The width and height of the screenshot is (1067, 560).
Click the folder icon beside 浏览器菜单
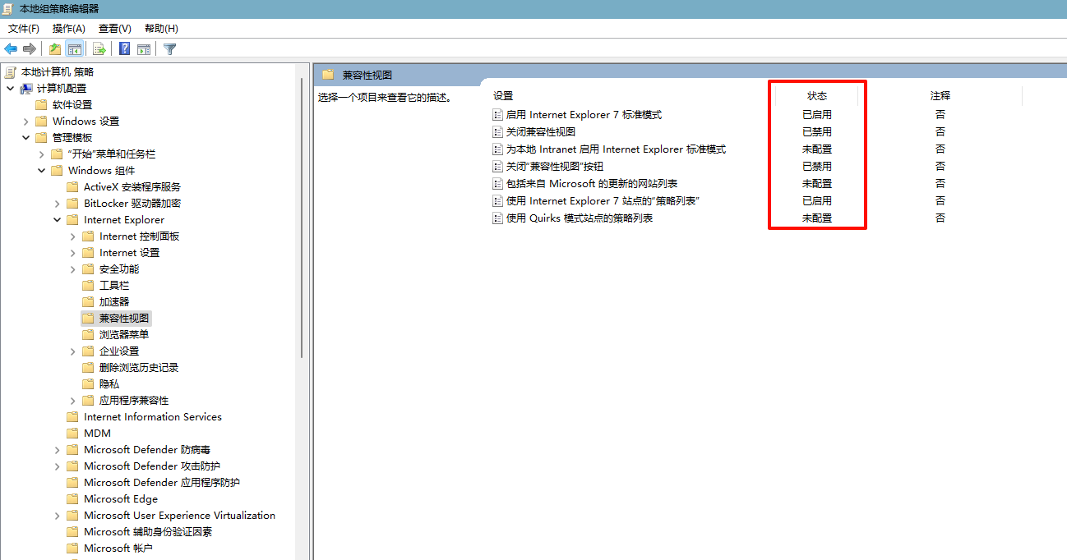coord(88,334)
